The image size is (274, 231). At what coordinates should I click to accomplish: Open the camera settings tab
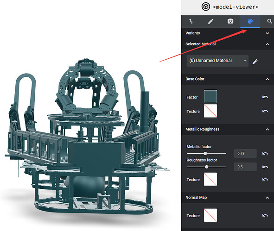[230, 21]
